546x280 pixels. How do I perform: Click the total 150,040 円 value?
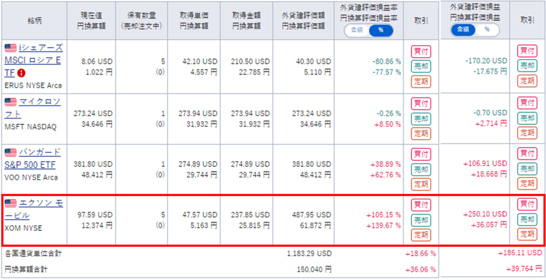(313, 269)
